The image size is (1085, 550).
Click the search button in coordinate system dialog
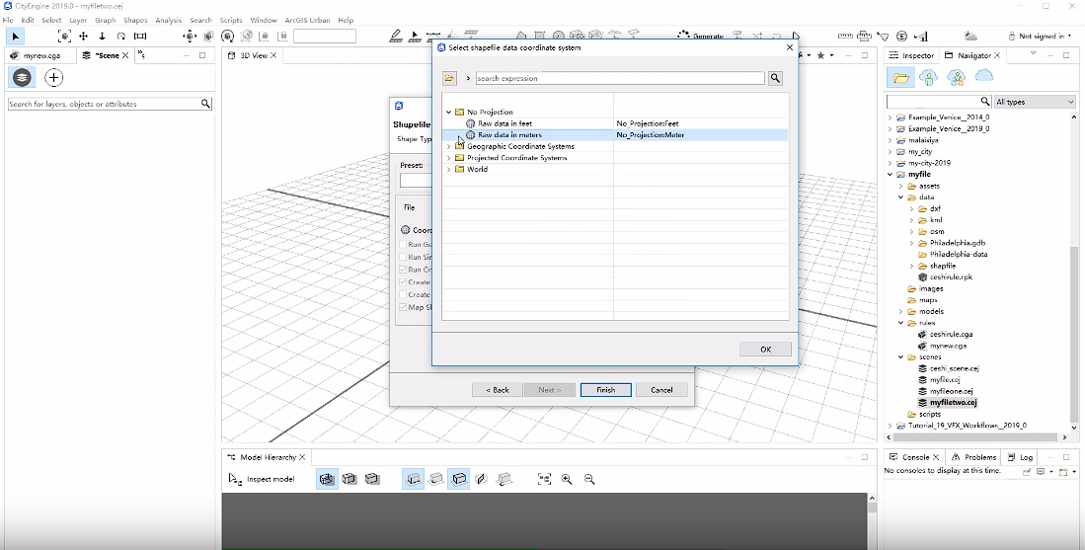pos(775,78)
